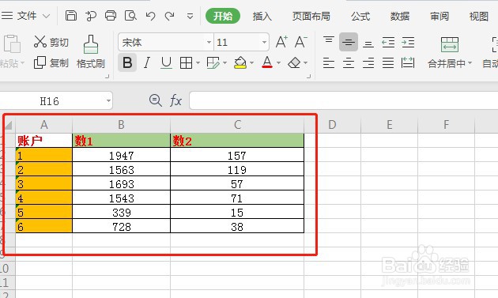Switch to the 开始 tab
The image size is (498, 298).
tap(223, 16)
